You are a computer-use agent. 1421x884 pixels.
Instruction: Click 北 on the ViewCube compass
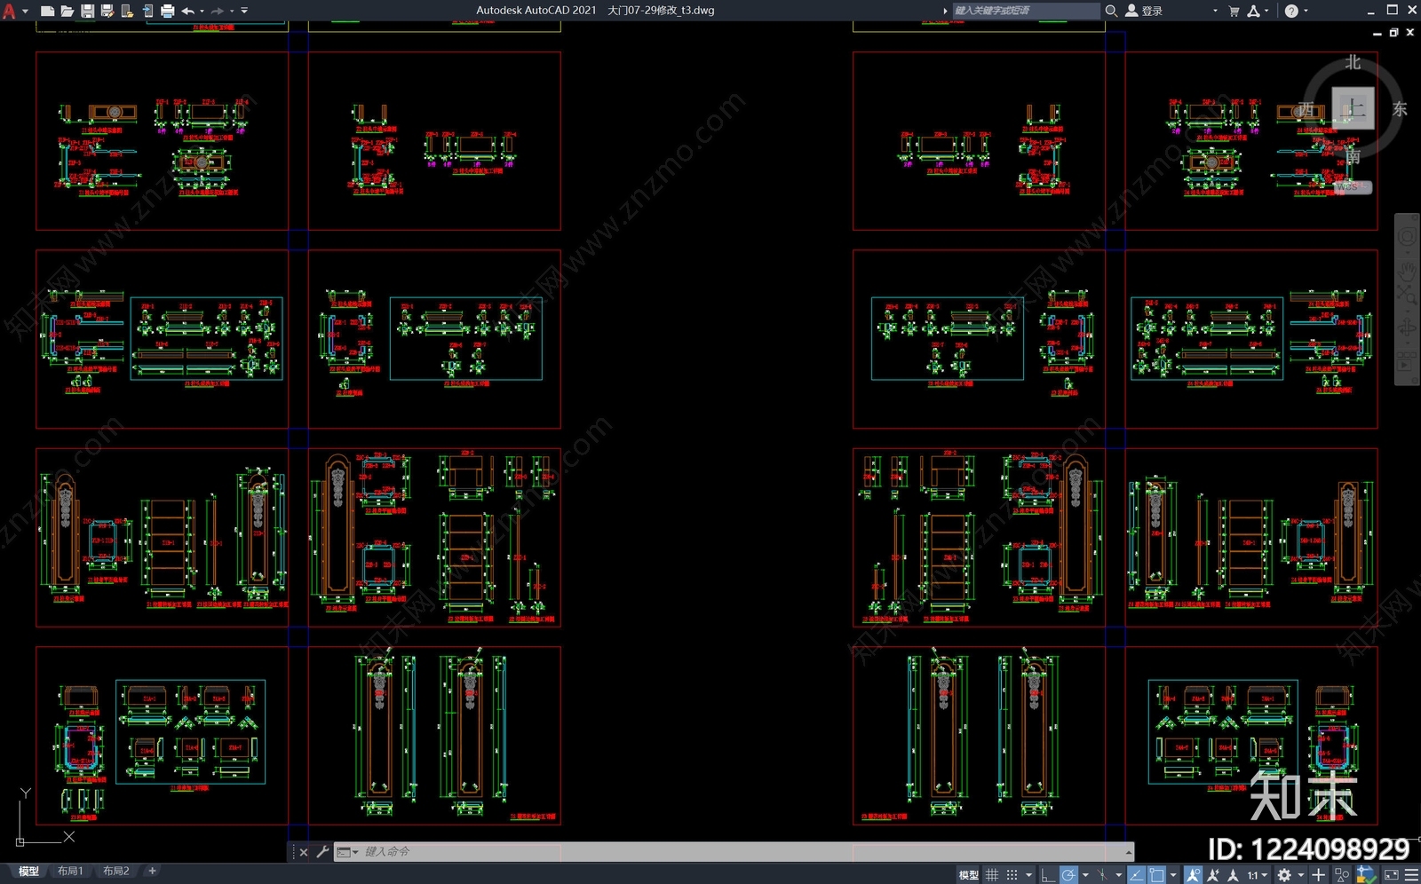[x=1353, y=62]
